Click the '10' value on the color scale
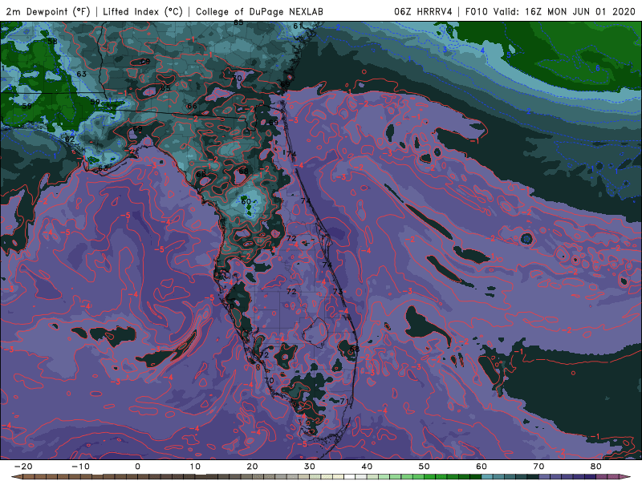Viewport: 642px width, 481px height. [195, 467]
